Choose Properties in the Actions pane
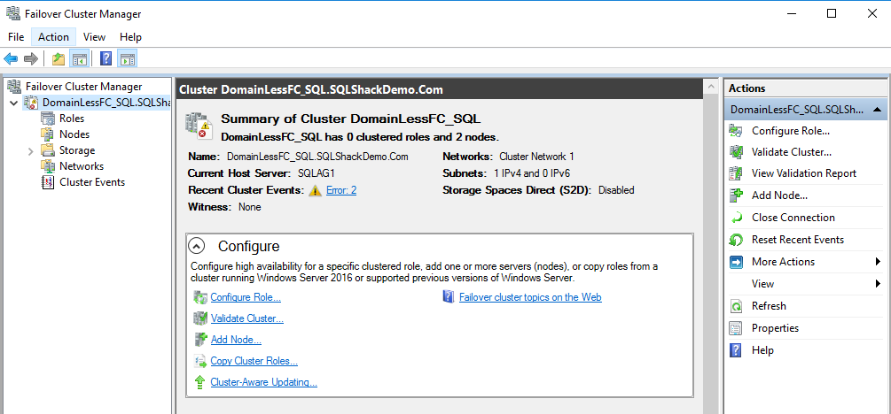Viewport: 891px width, 414px height. tap(775, 328)
